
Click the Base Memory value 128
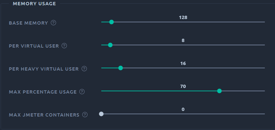click(x=183, y=17)
